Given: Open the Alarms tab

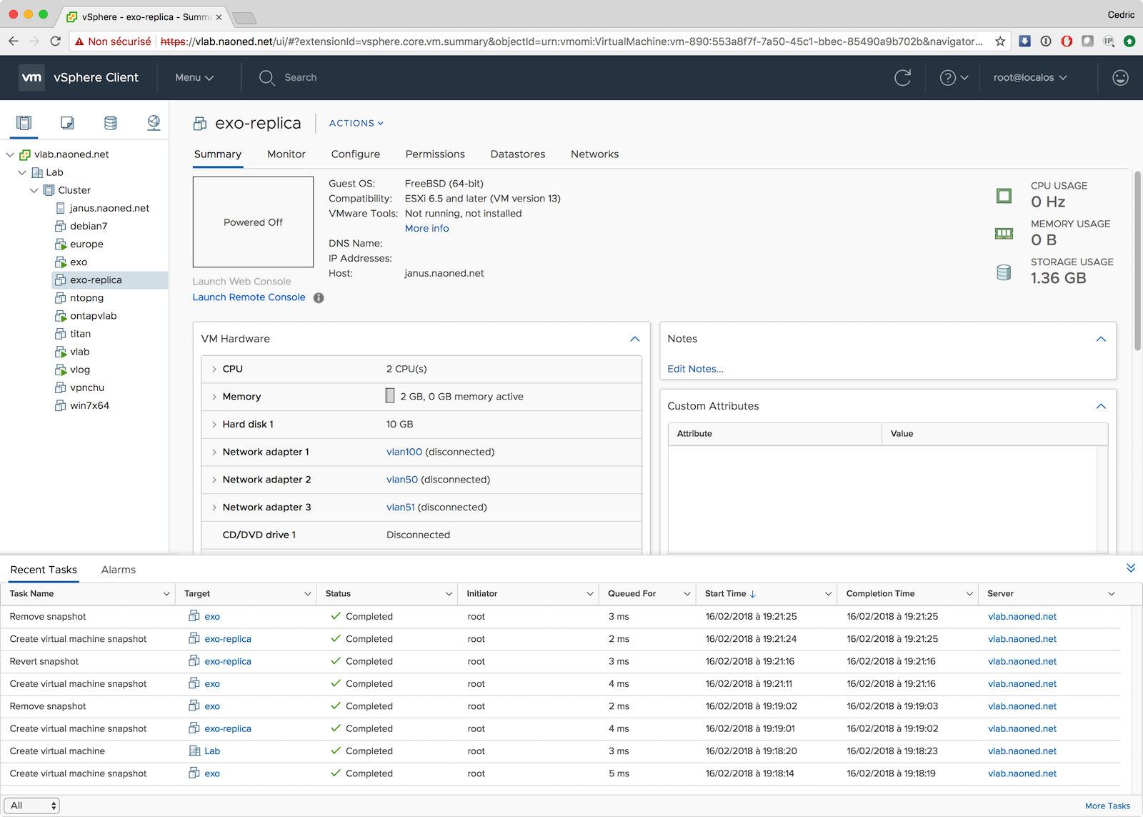Looking at the screenshot, I should coord(118,570).
